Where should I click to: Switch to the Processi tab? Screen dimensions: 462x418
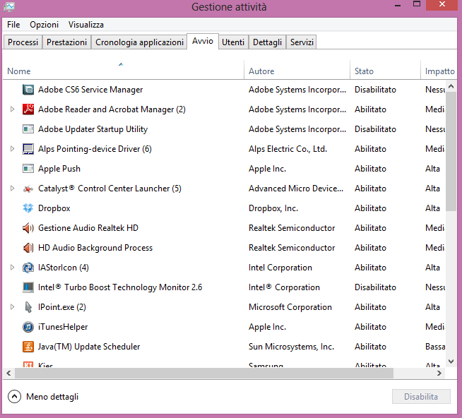[x=23, y=42]
